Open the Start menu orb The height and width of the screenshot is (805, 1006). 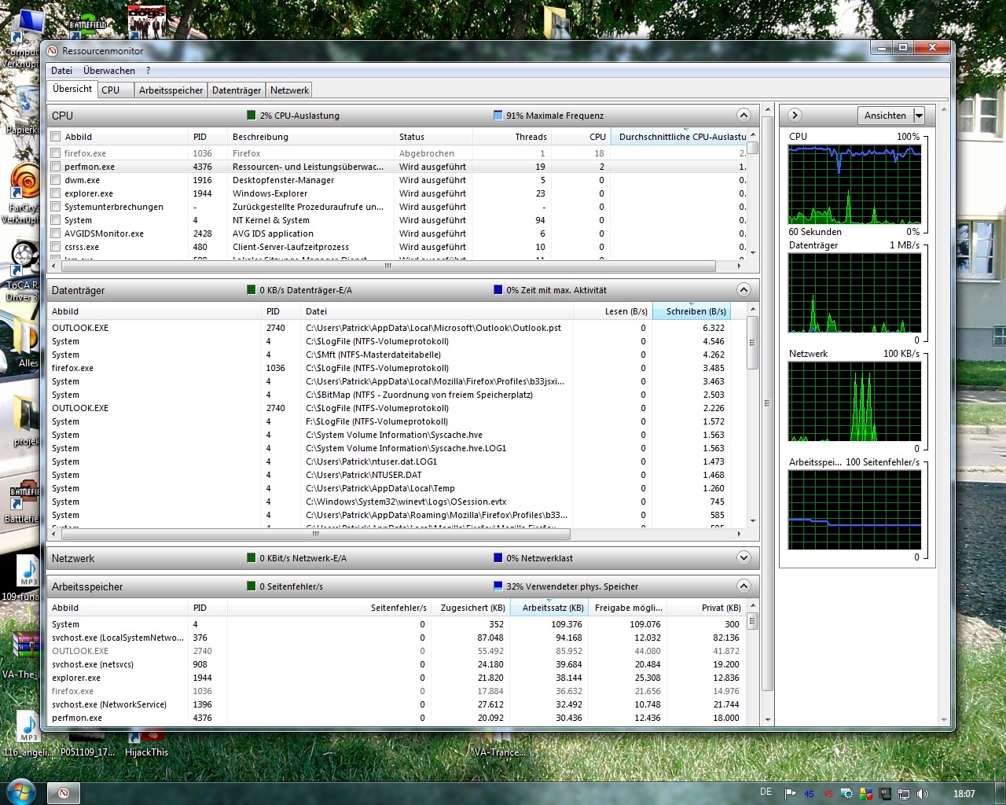pyautogui.click(x=20, y=792)
